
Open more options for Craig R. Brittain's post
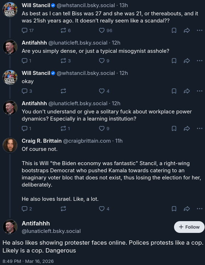point(200,209)
